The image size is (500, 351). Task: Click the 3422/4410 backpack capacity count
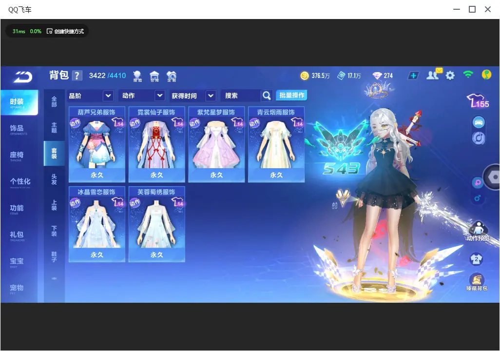108,76
